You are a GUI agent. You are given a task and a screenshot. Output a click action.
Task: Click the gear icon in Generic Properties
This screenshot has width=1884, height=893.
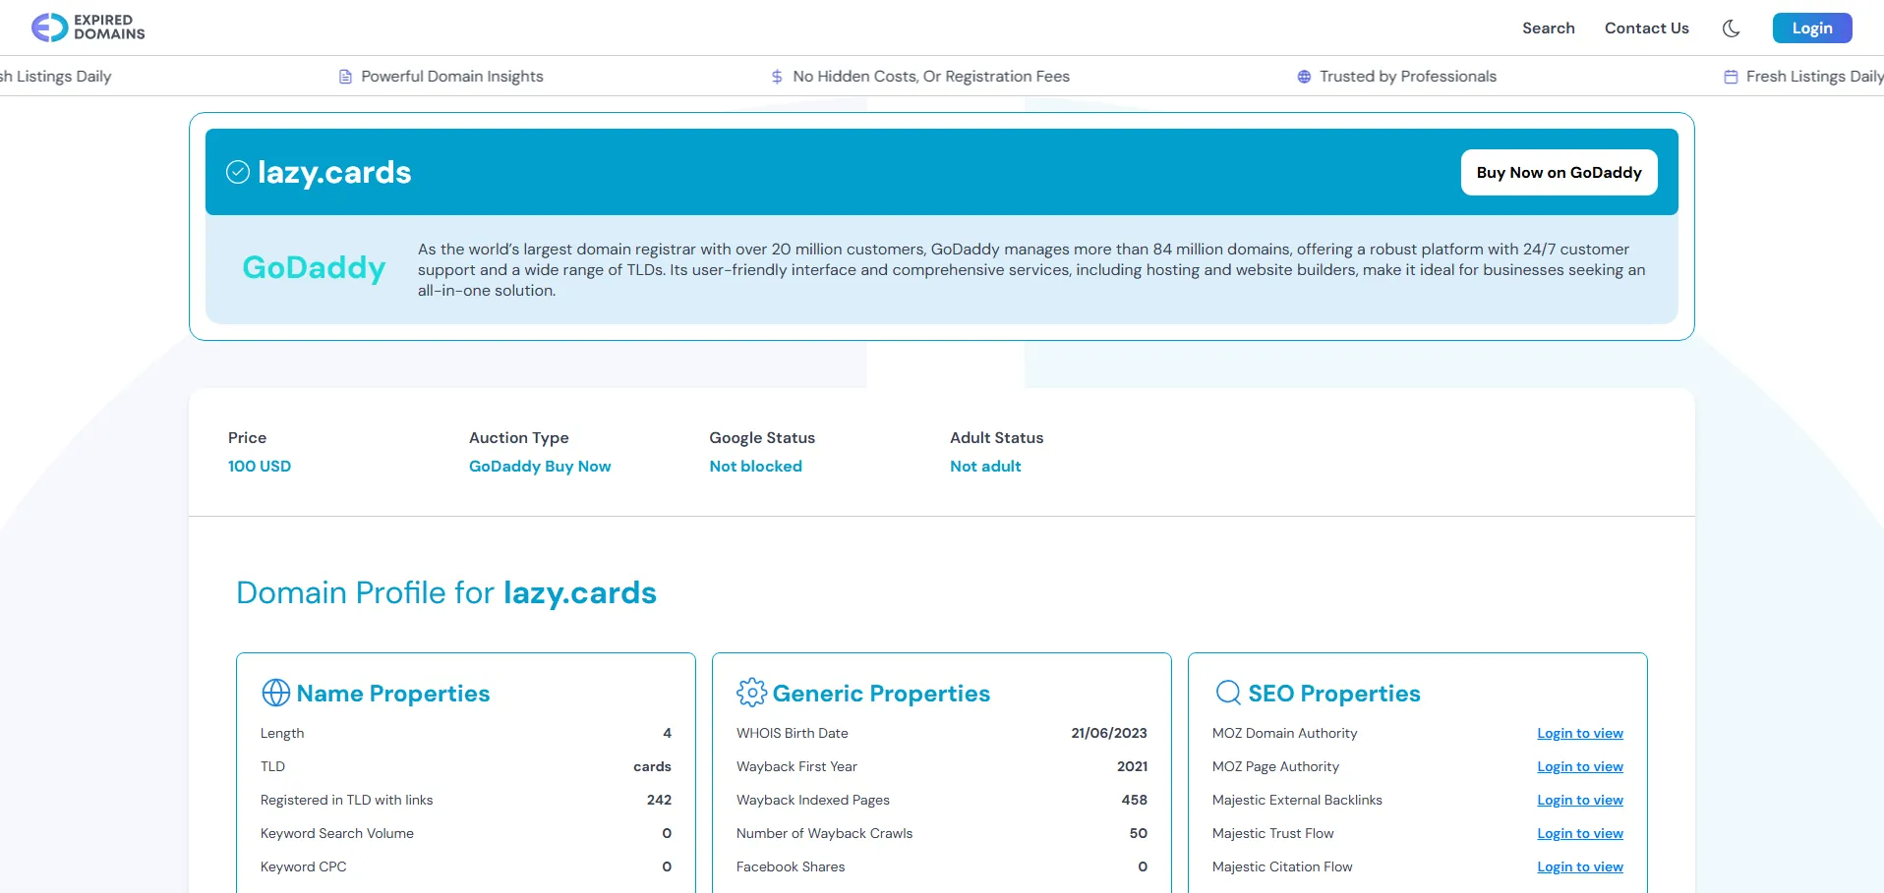(x=751, y=693)
